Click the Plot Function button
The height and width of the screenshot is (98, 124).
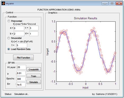23,58
